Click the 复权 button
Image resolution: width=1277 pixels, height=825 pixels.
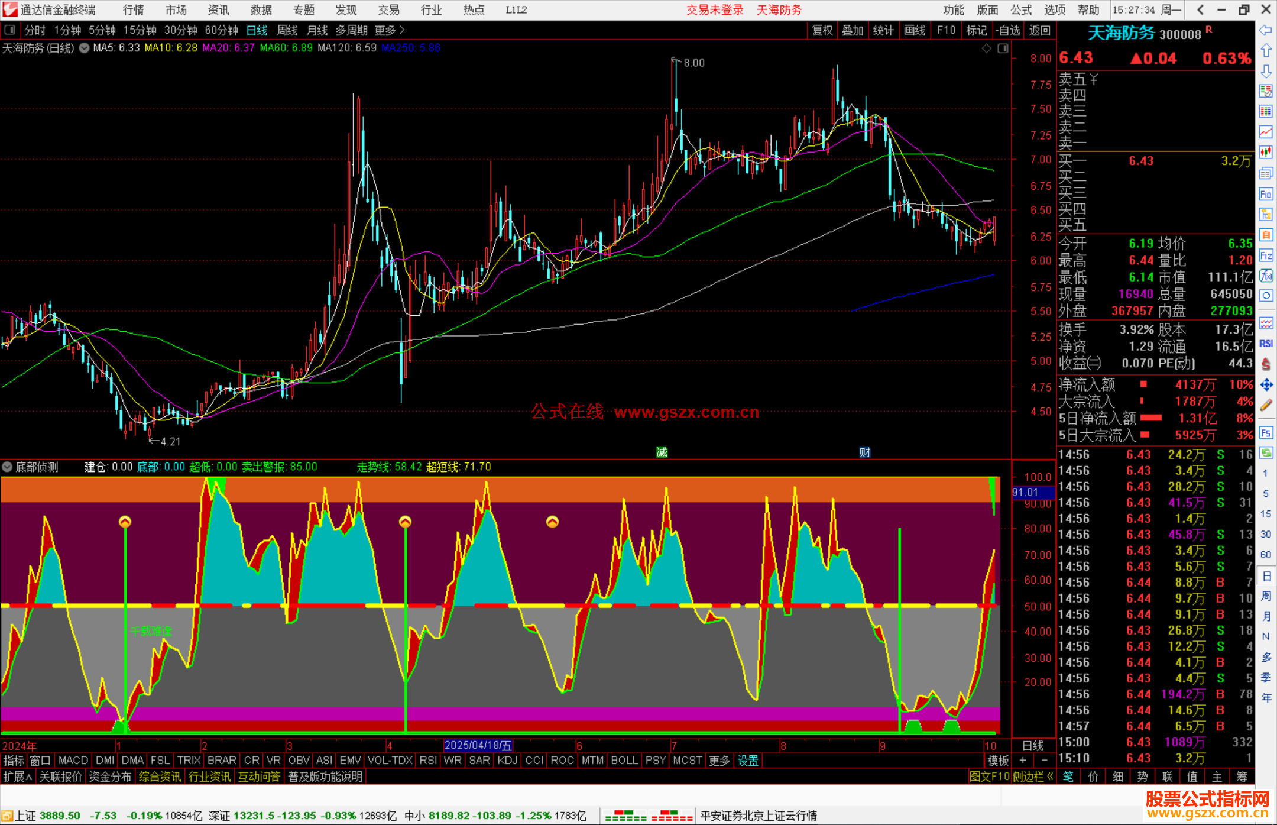pyautogui.click(x=822, y=30)
